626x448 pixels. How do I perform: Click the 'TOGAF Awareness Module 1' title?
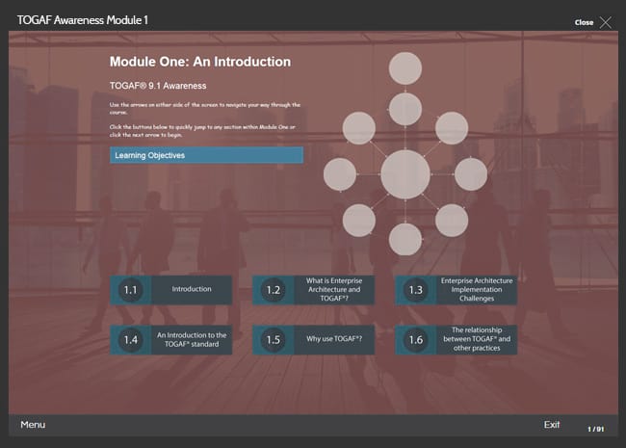(82, 20)
